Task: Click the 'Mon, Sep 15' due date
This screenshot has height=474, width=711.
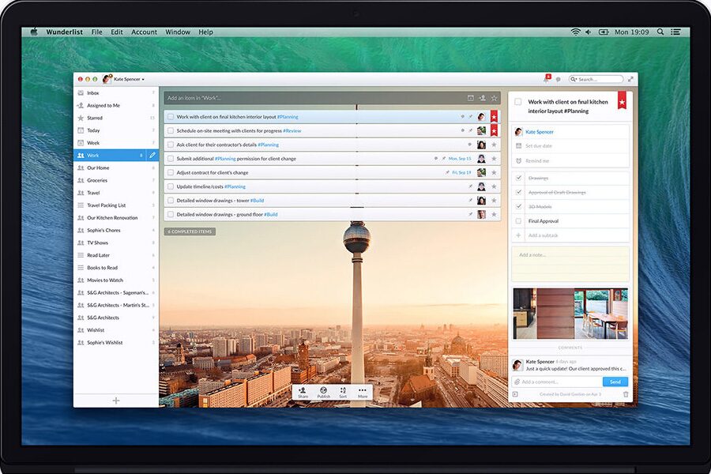Action: pos(460,159)
